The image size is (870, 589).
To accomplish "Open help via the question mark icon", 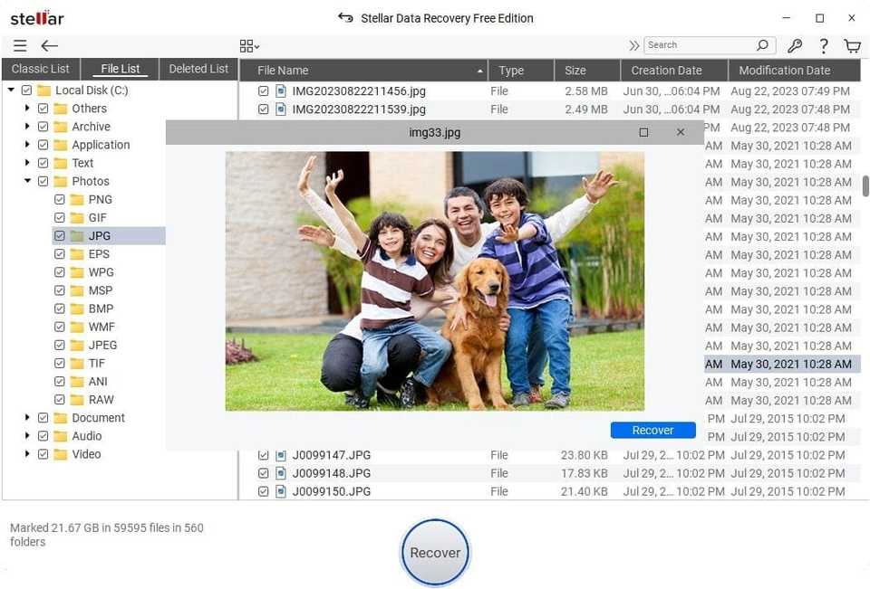I will 823,45.
